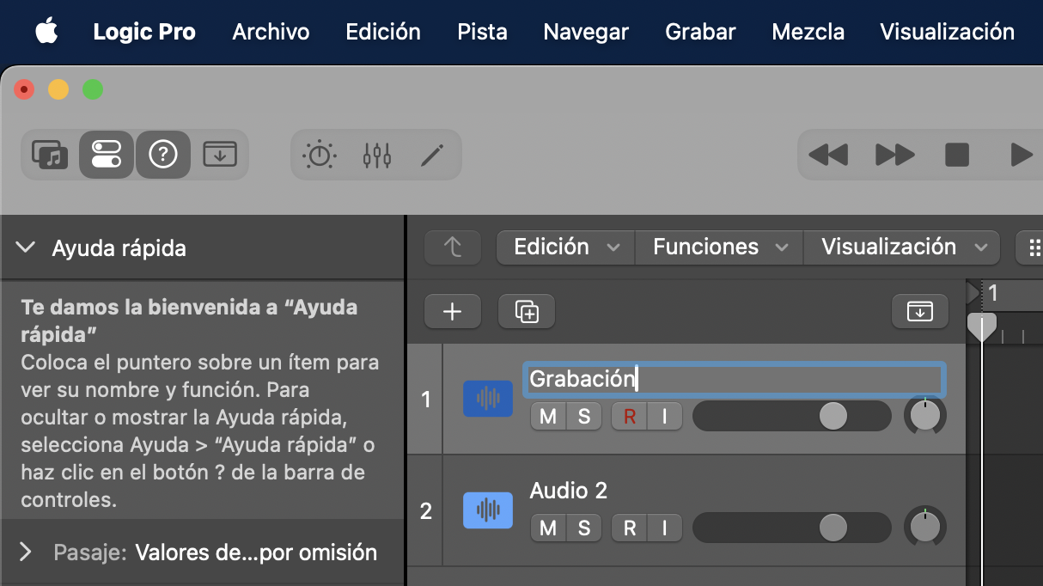The image size is (1043, 586).
Task: Duplicate track with the copy-plus icon
Action: click(x=526, y=312)
